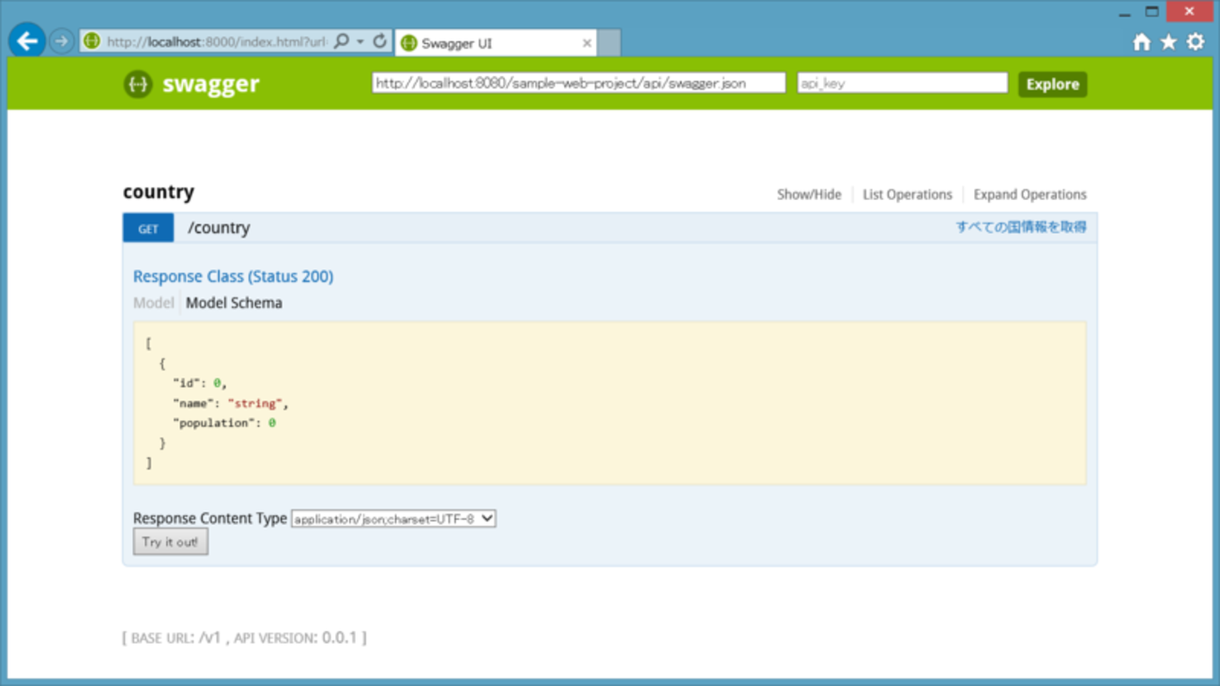1220x686 pixels.
Task: Click Expand Operations link
Action: tap(1029, 194)
